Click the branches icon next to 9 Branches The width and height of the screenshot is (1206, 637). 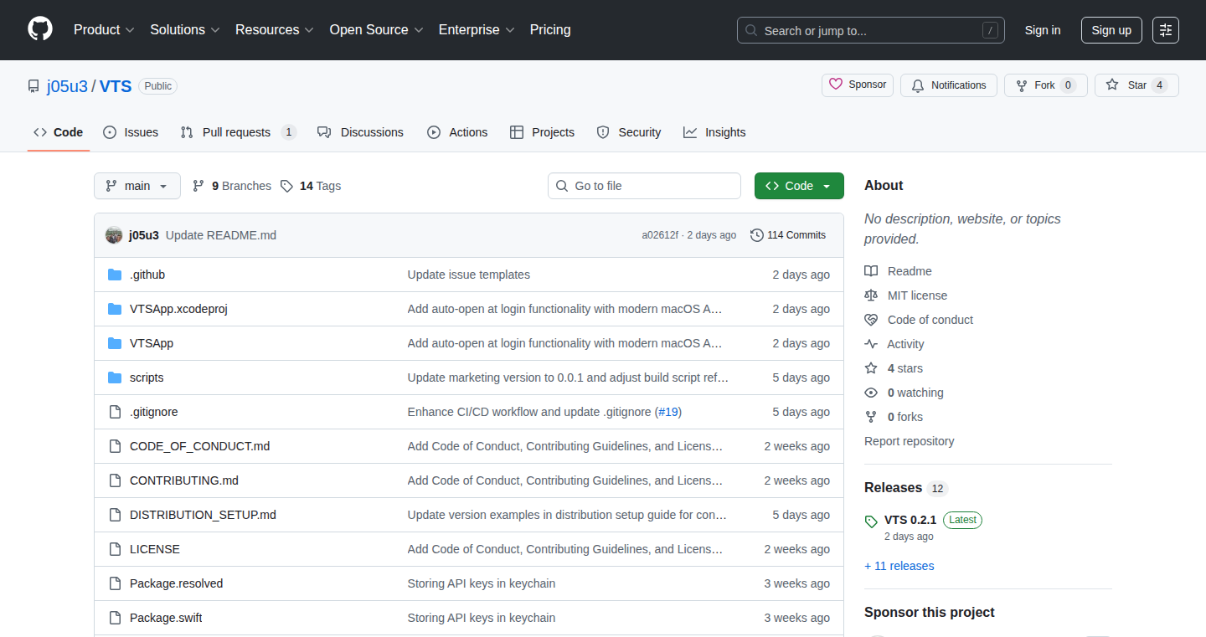[x=198, y=186]
